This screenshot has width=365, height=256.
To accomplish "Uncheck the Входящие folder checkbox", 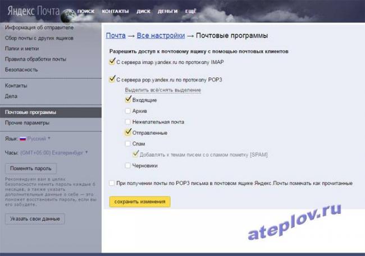I will click(128, 99).
